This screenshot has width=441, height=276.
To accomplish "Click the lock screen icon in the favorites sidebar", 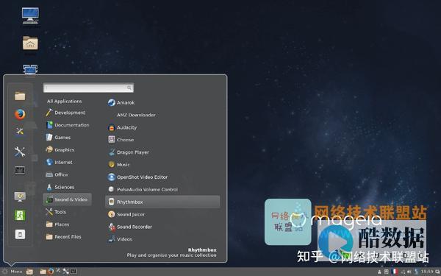I will coord(20,197).
